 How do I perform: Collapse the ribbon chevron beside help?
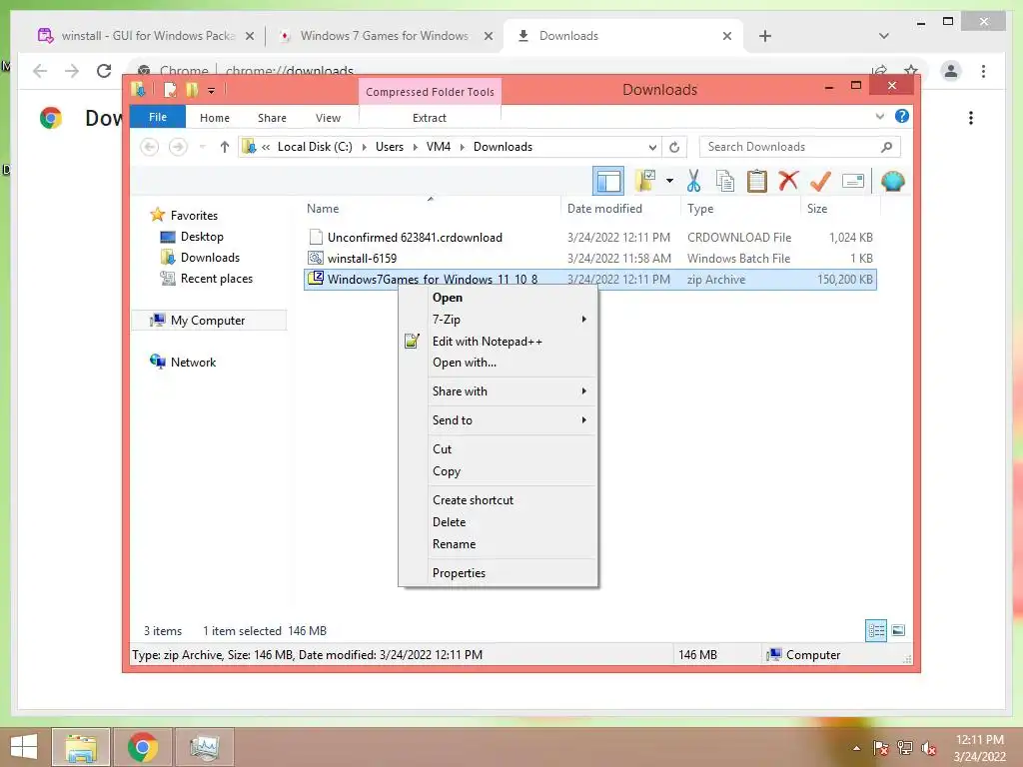(x=879, y=116)
